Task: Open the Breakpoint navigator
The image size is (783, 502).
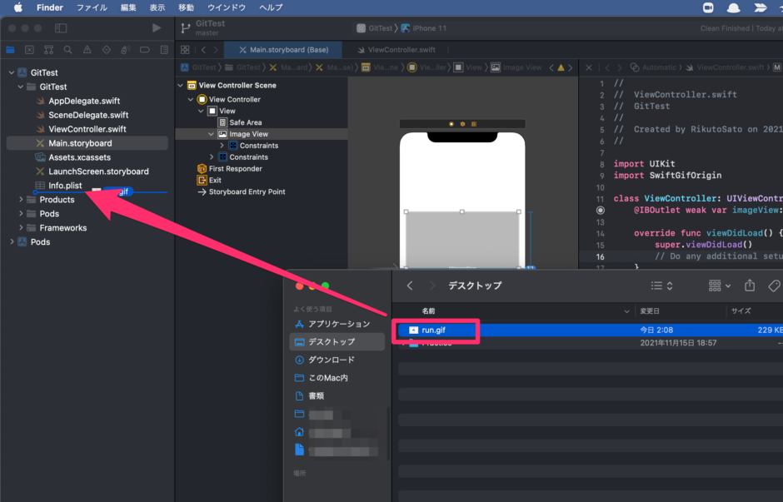Action: pos(145,49)
